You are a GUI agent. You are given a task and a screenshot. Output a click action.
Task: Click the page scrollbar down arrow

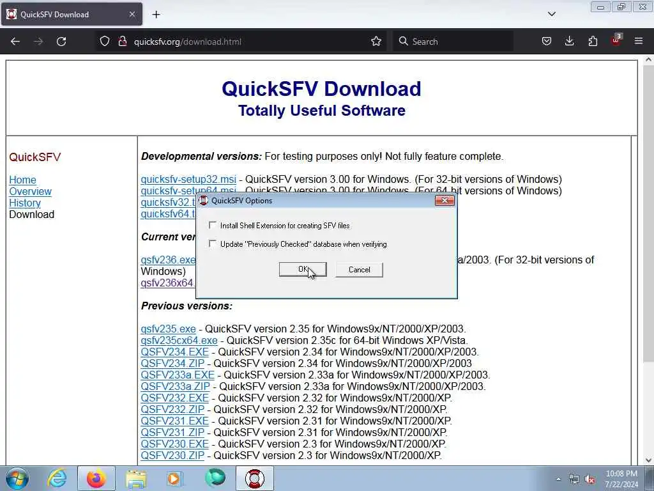648,460
